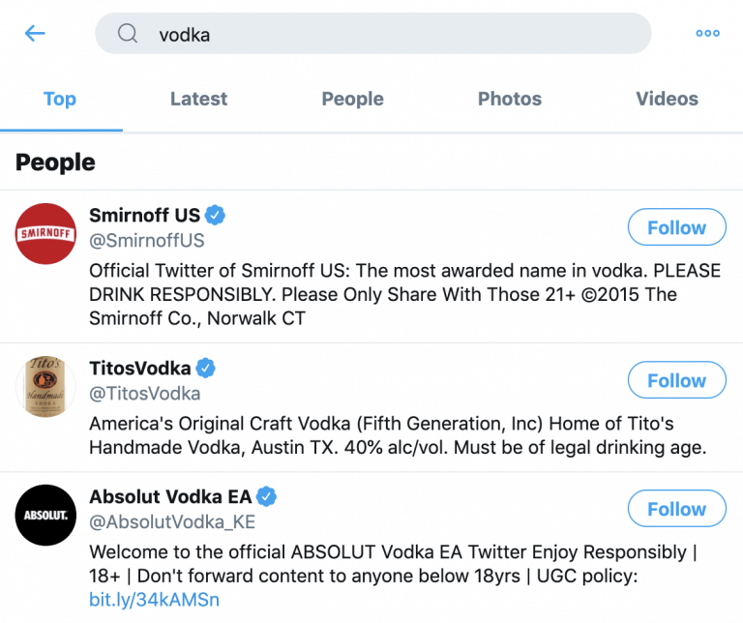743x623 pixels.
Task: Open Smirnoff US profile picture
Action: coord(45,233)
